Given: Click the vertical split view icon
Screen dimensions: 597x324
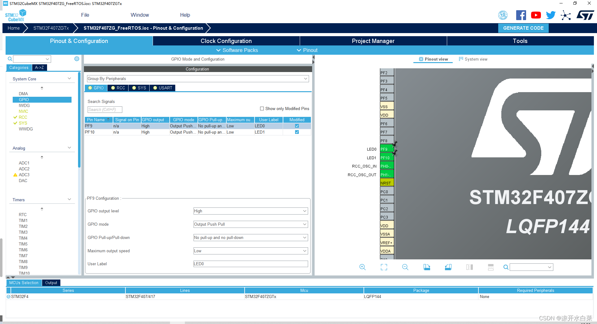Looking at the screenshot, I should click(469, 267).
